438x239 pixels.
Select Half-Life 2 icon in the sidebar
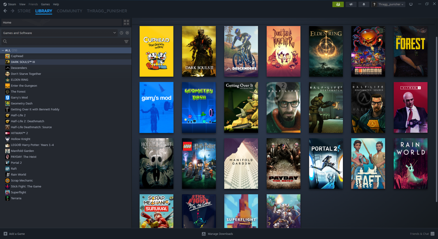point(8,115)
